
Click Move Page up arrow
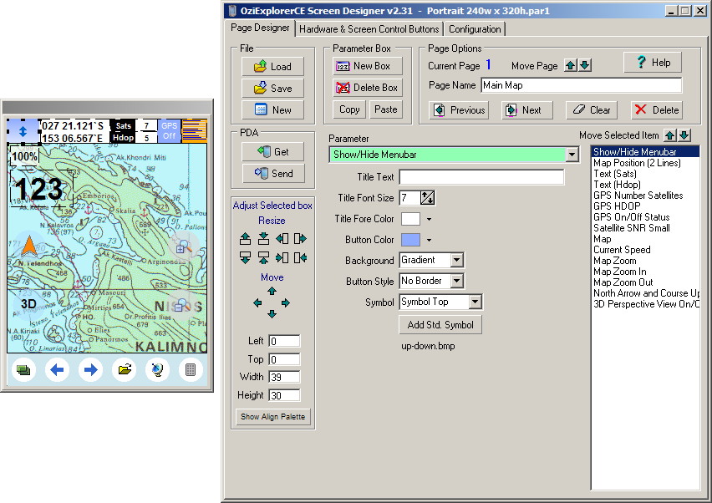[x=570, y=65]
